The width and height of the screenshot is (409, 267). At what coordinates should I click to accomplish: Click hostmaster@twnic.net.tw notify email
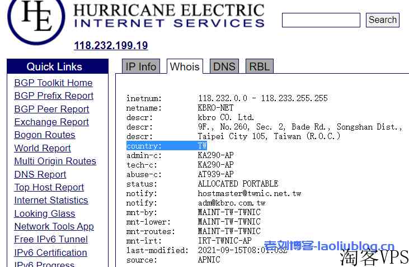coord(250,193)
